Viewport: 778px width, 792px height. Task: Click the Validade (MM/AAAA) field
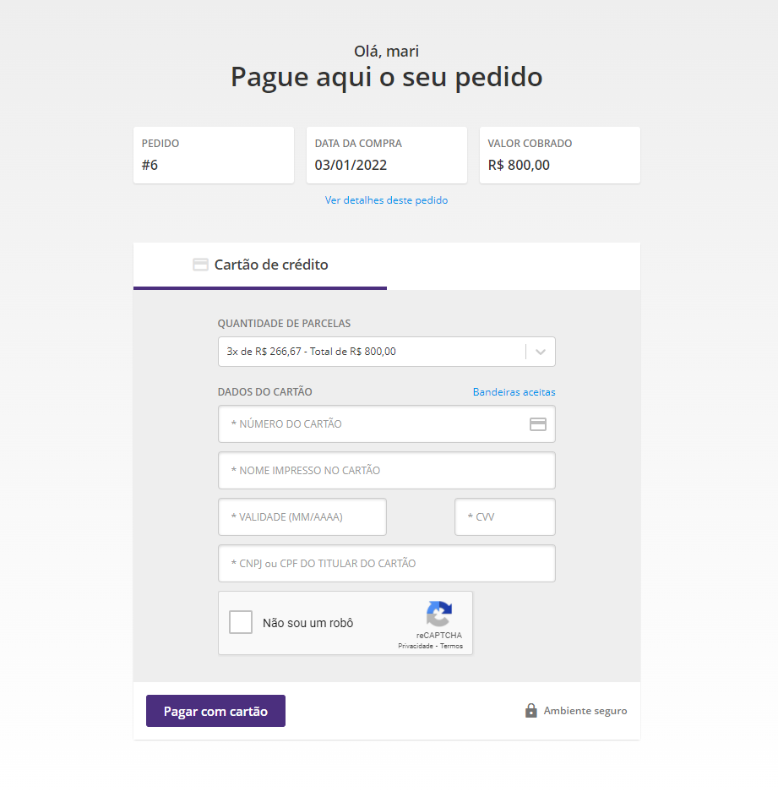point(302,517)
